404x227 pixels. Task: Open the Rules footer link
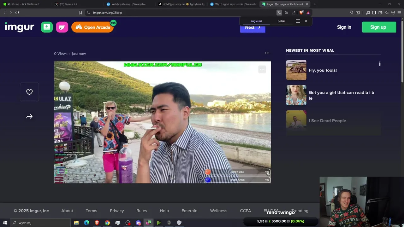[x=142, y=211]
